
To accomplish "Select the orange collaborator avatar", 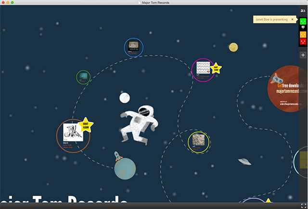I will (x=303, y=34).
